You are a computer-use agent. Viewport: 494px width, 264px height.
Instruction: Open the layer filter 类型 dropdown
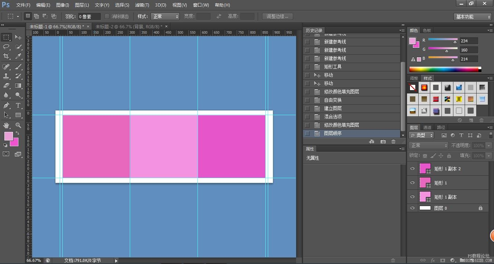click(421, 135)
